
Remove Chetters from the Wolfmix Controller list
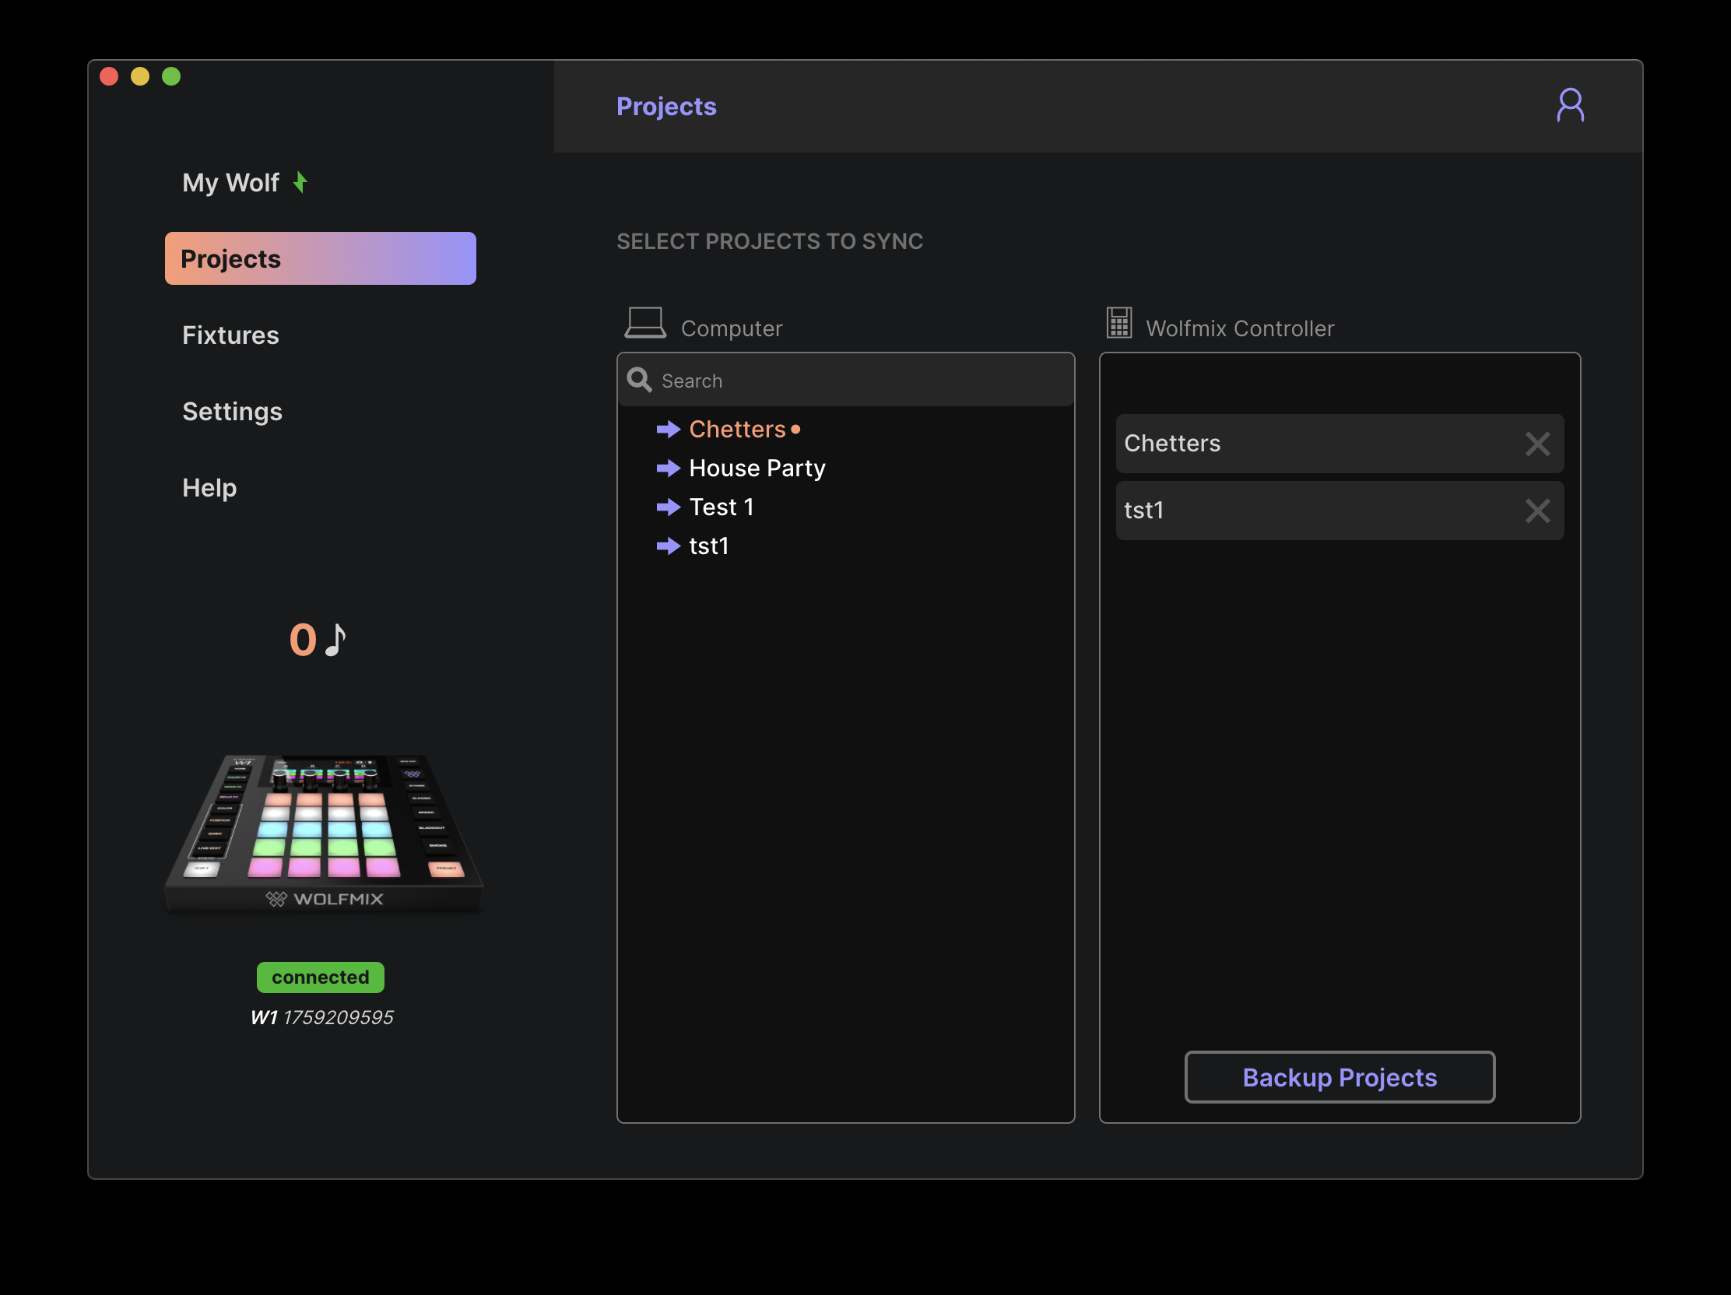[x=1537, y=444]
